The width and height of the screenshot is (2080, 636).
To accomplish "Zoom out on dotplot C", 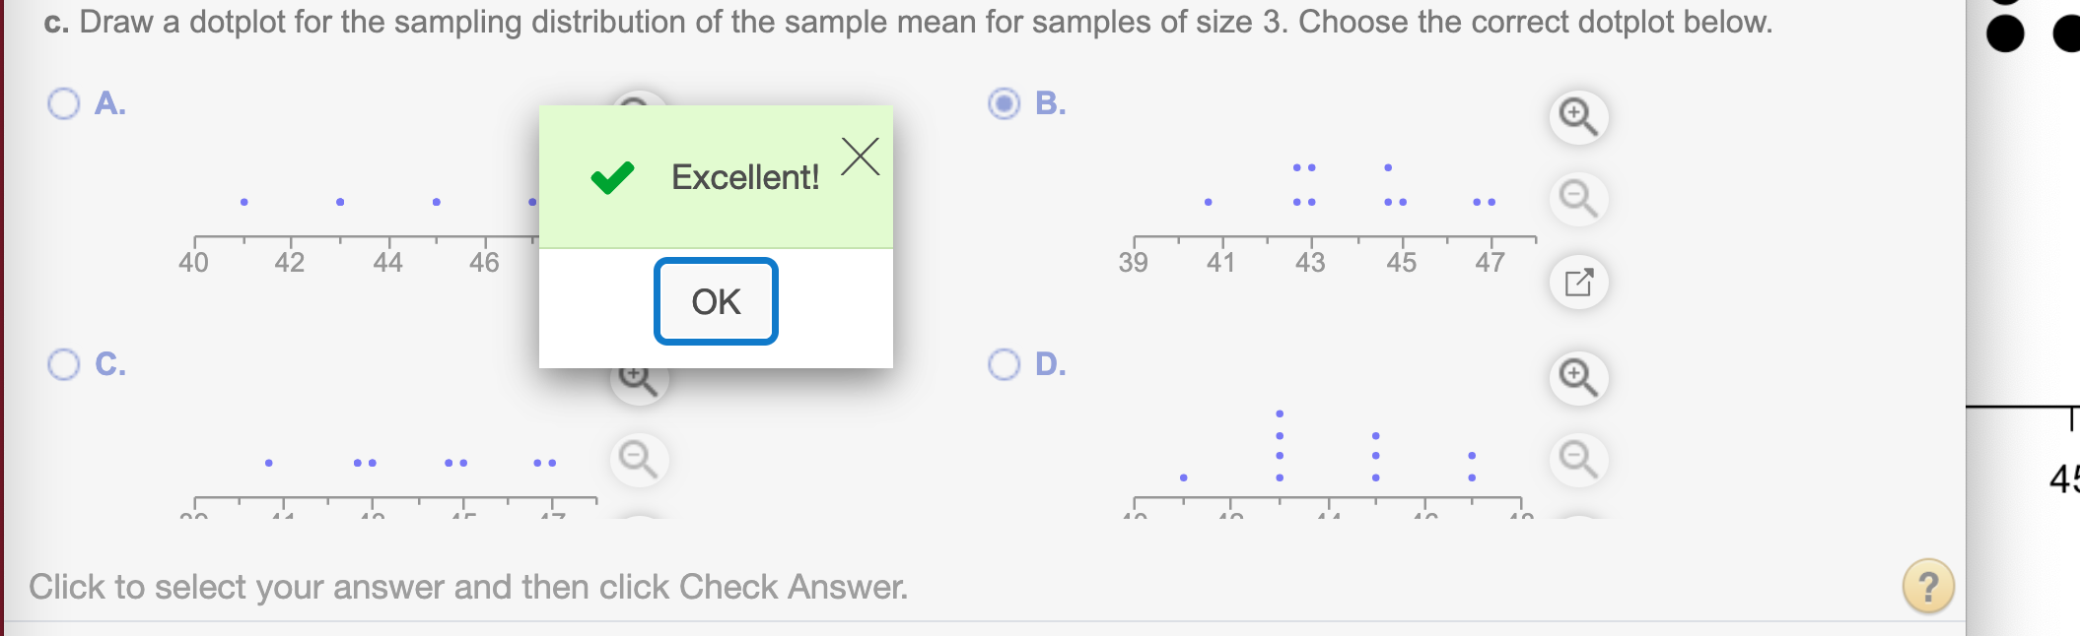I will point(638,460).
